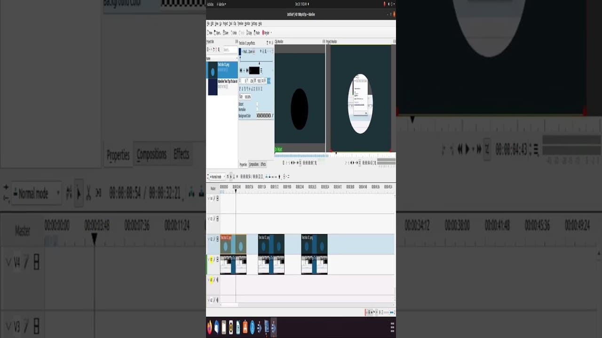Collapse track V4 with its chevron
Viewport: 602px width, 338px height.
click(x=209, y=199)
